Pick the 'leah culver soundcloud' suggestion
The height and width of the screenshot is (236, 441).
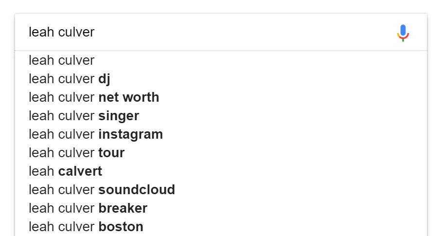(x=102, y=190)
